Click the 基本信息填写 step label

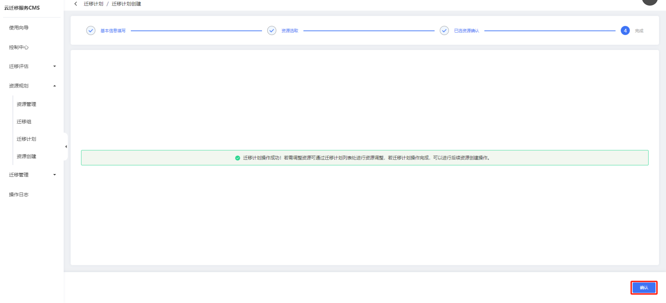113,31
